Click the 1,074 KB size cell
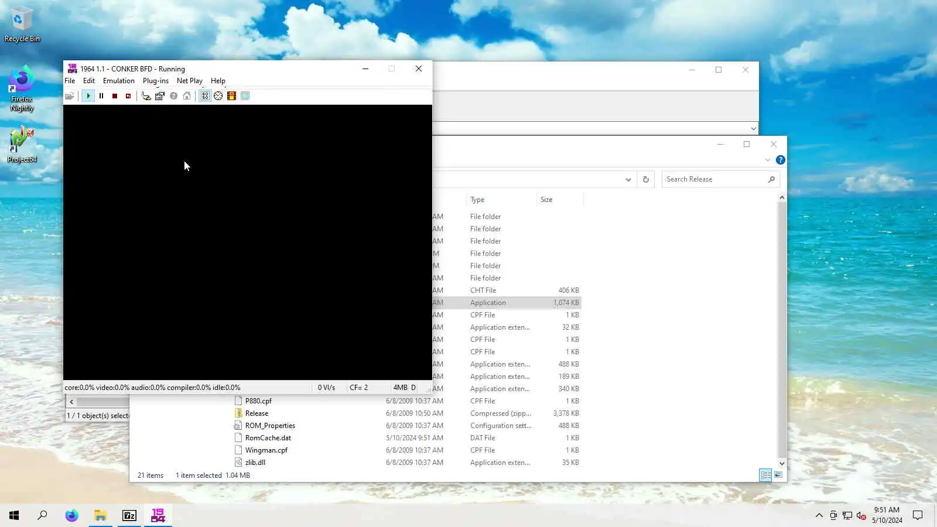937x527 pixels. pyautogui.click(x=566, y=303)
